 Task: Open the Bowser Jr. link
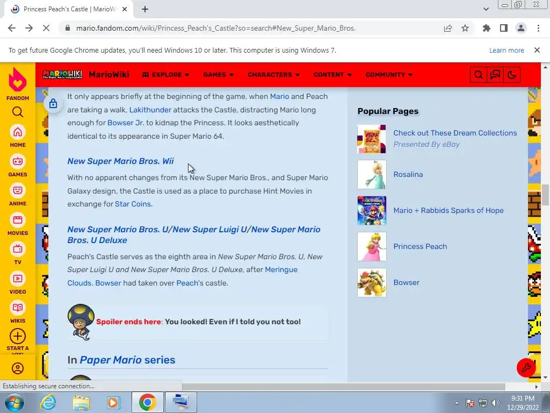(126, 123)
